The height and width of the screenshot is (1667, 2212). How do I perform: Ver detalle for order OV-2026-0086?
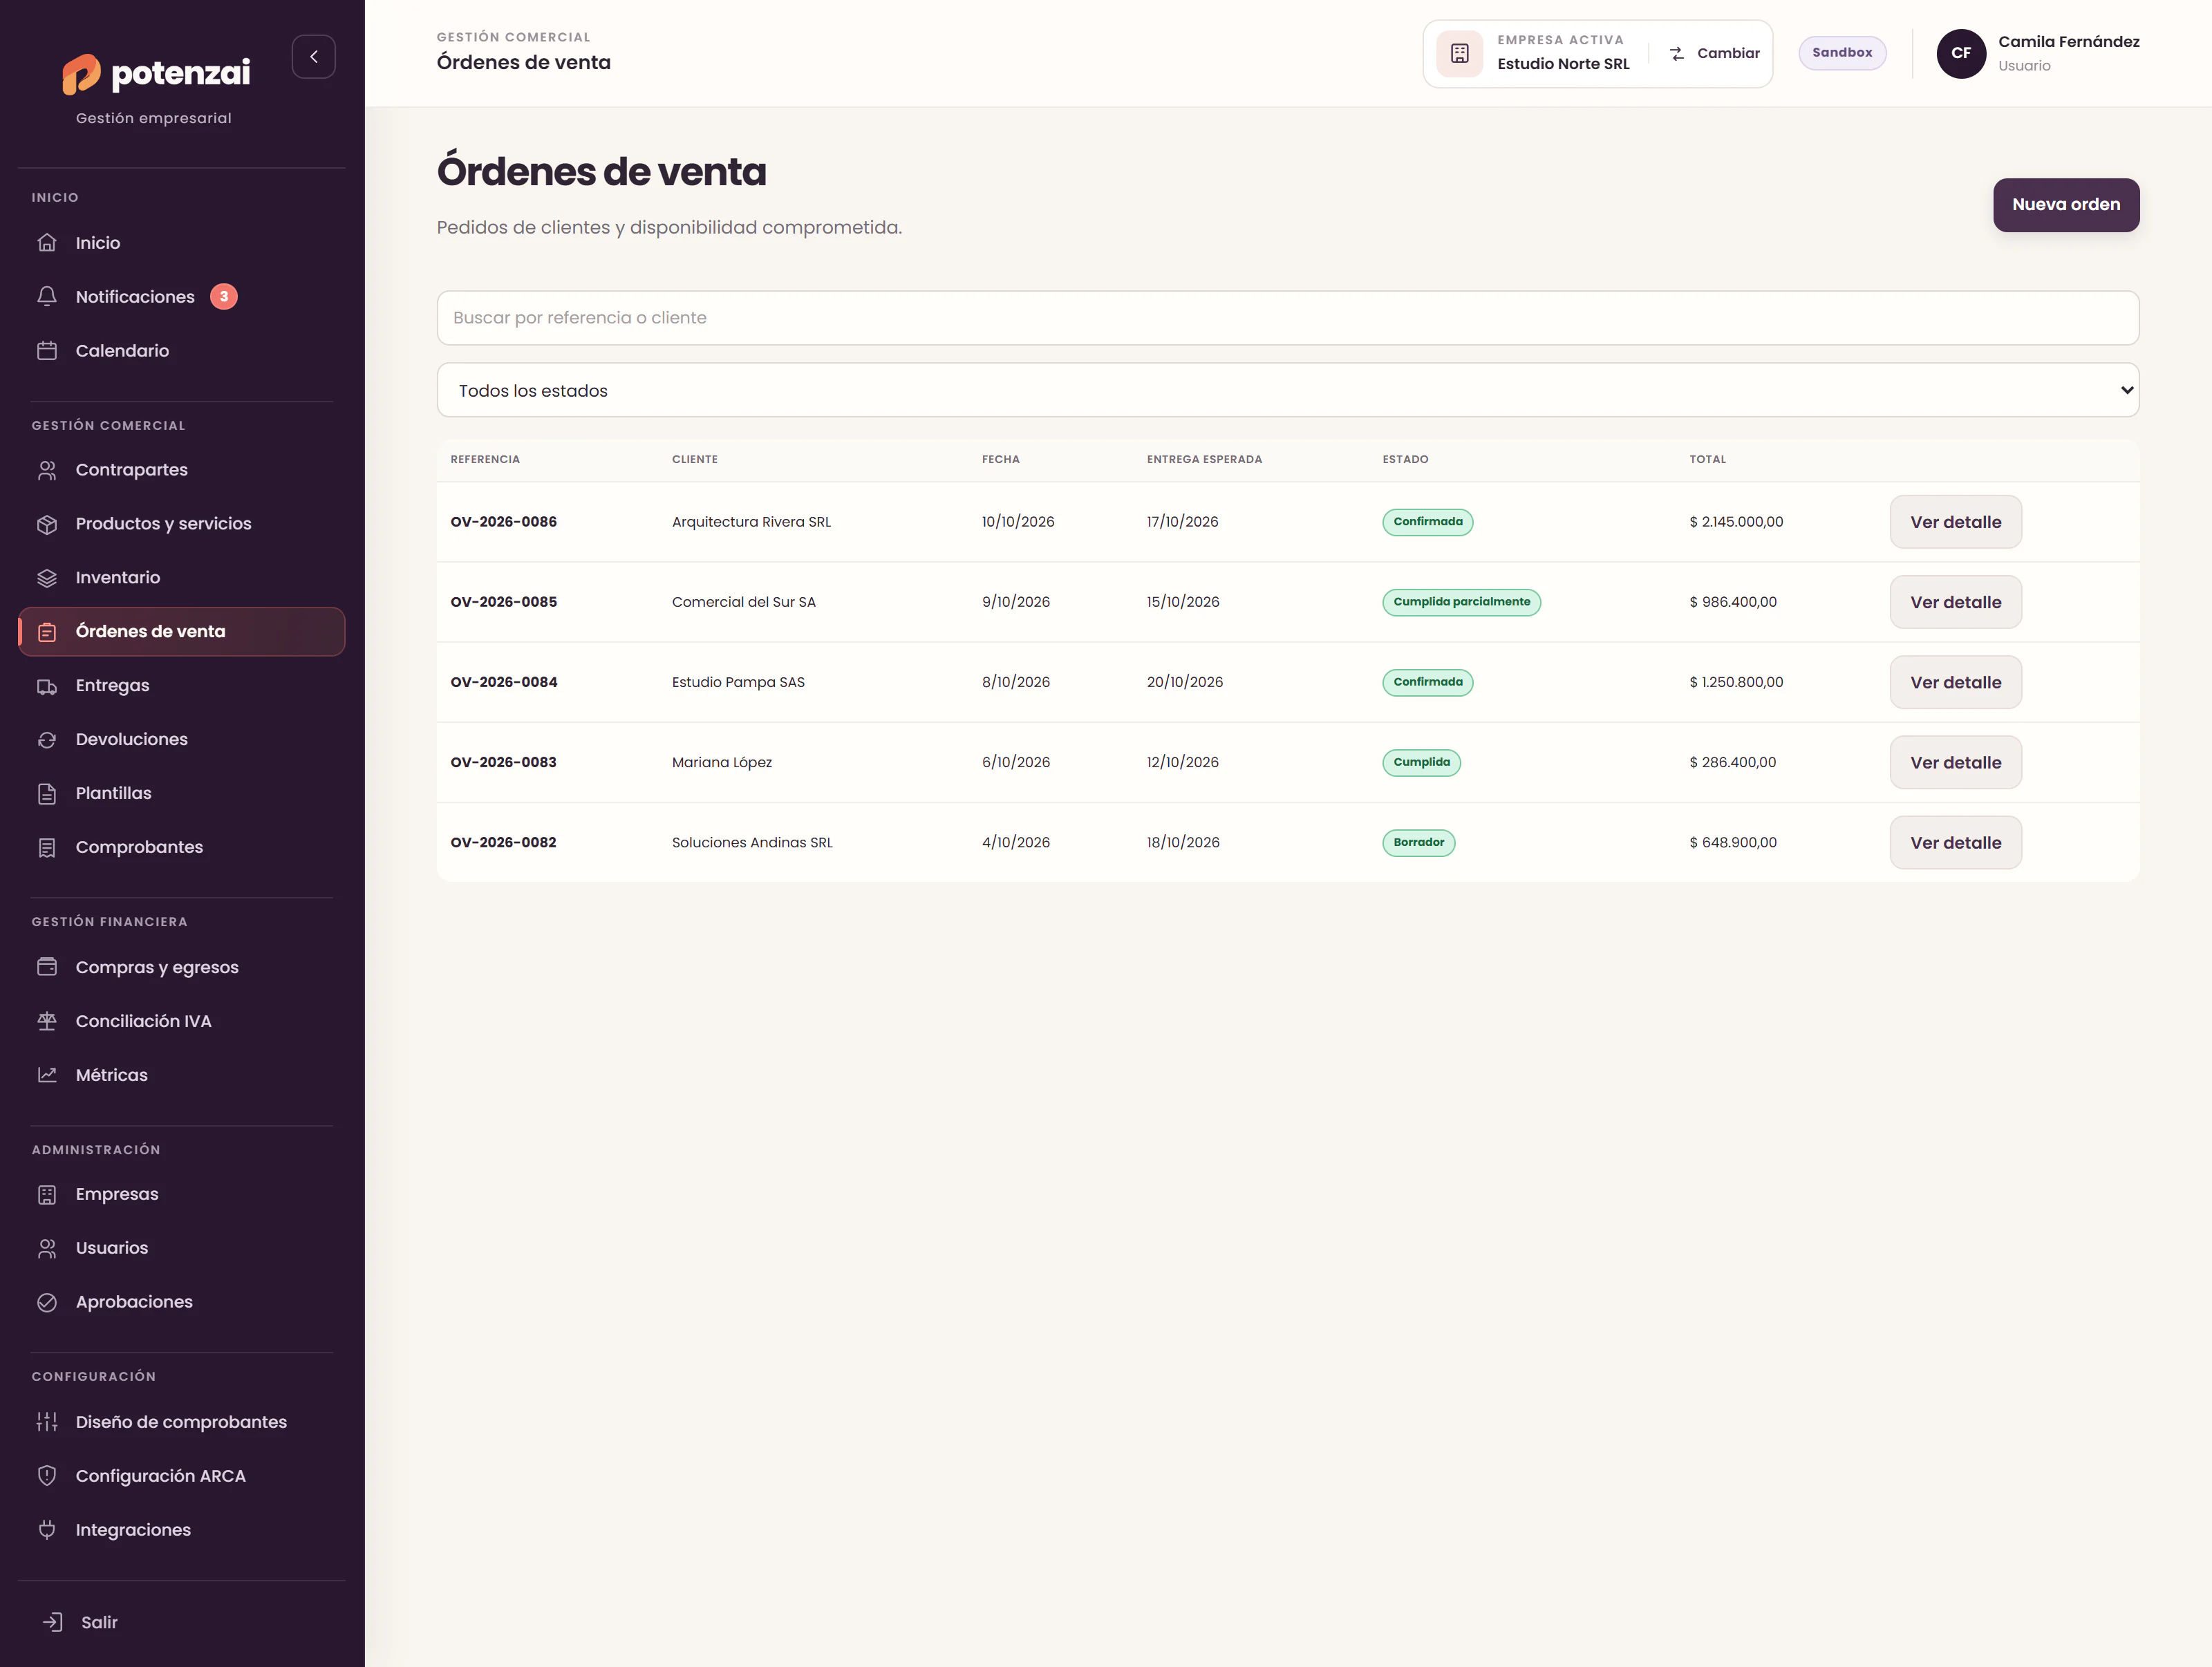(1956, 522)
